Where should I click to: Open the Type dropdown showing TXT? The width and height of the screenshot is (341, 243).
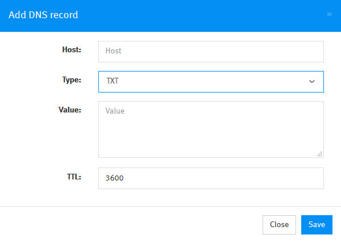[x=211, y=81]
